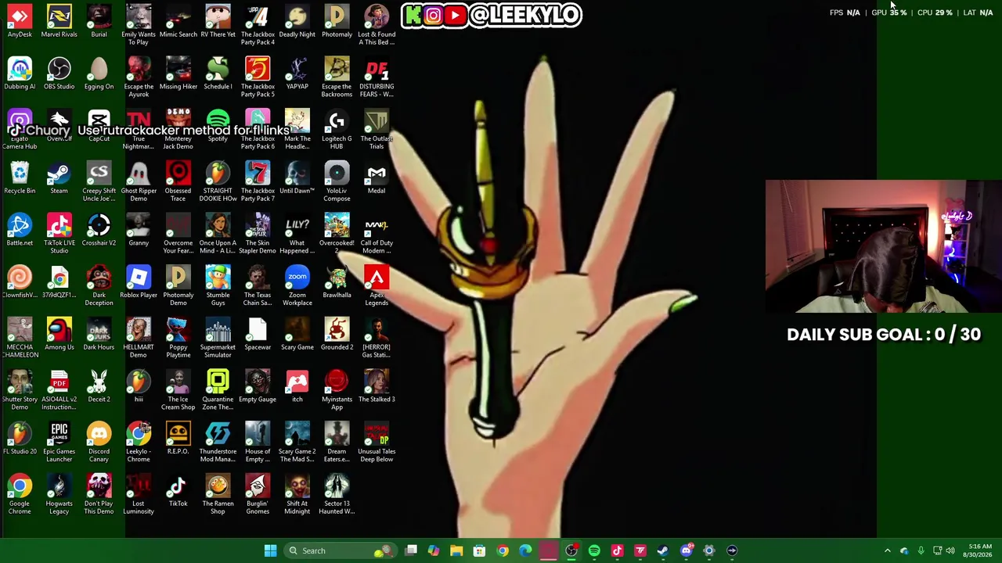Click the taskbar Search box

339,550
